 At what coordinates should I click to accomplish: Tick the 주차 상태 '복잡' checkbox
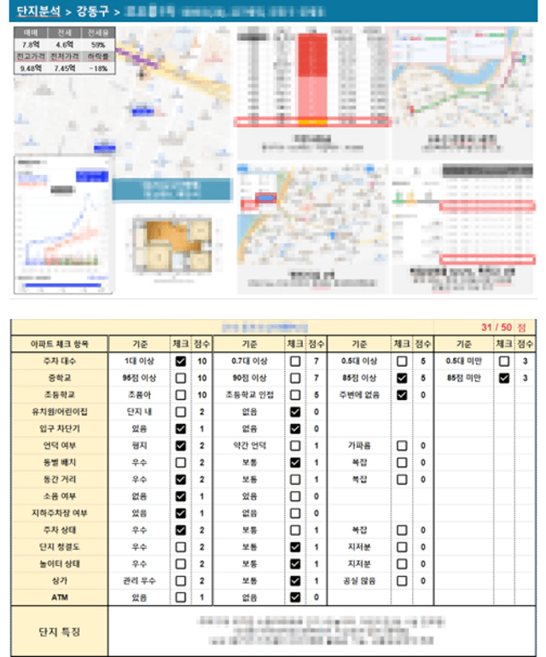click(402, 530)
